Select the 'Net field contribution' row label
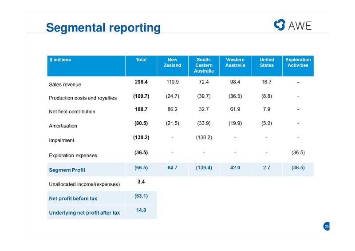The width and height of the screenshot is (355, 251). pos(72,112)
